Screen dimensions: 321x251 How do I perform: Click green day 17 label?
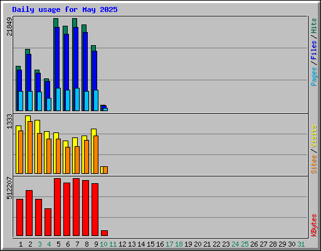(169, 244)
